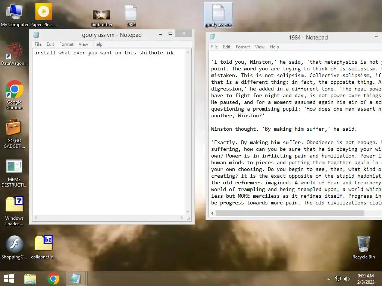Select the ShoppingC... Flash icon
This screenshot has height=286, width=382.
[15, 247]
